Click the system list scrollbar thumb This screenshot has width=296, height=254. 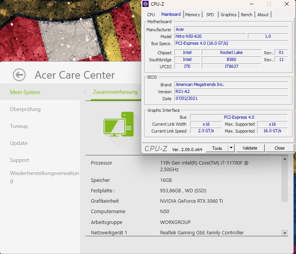click(285, 182)
